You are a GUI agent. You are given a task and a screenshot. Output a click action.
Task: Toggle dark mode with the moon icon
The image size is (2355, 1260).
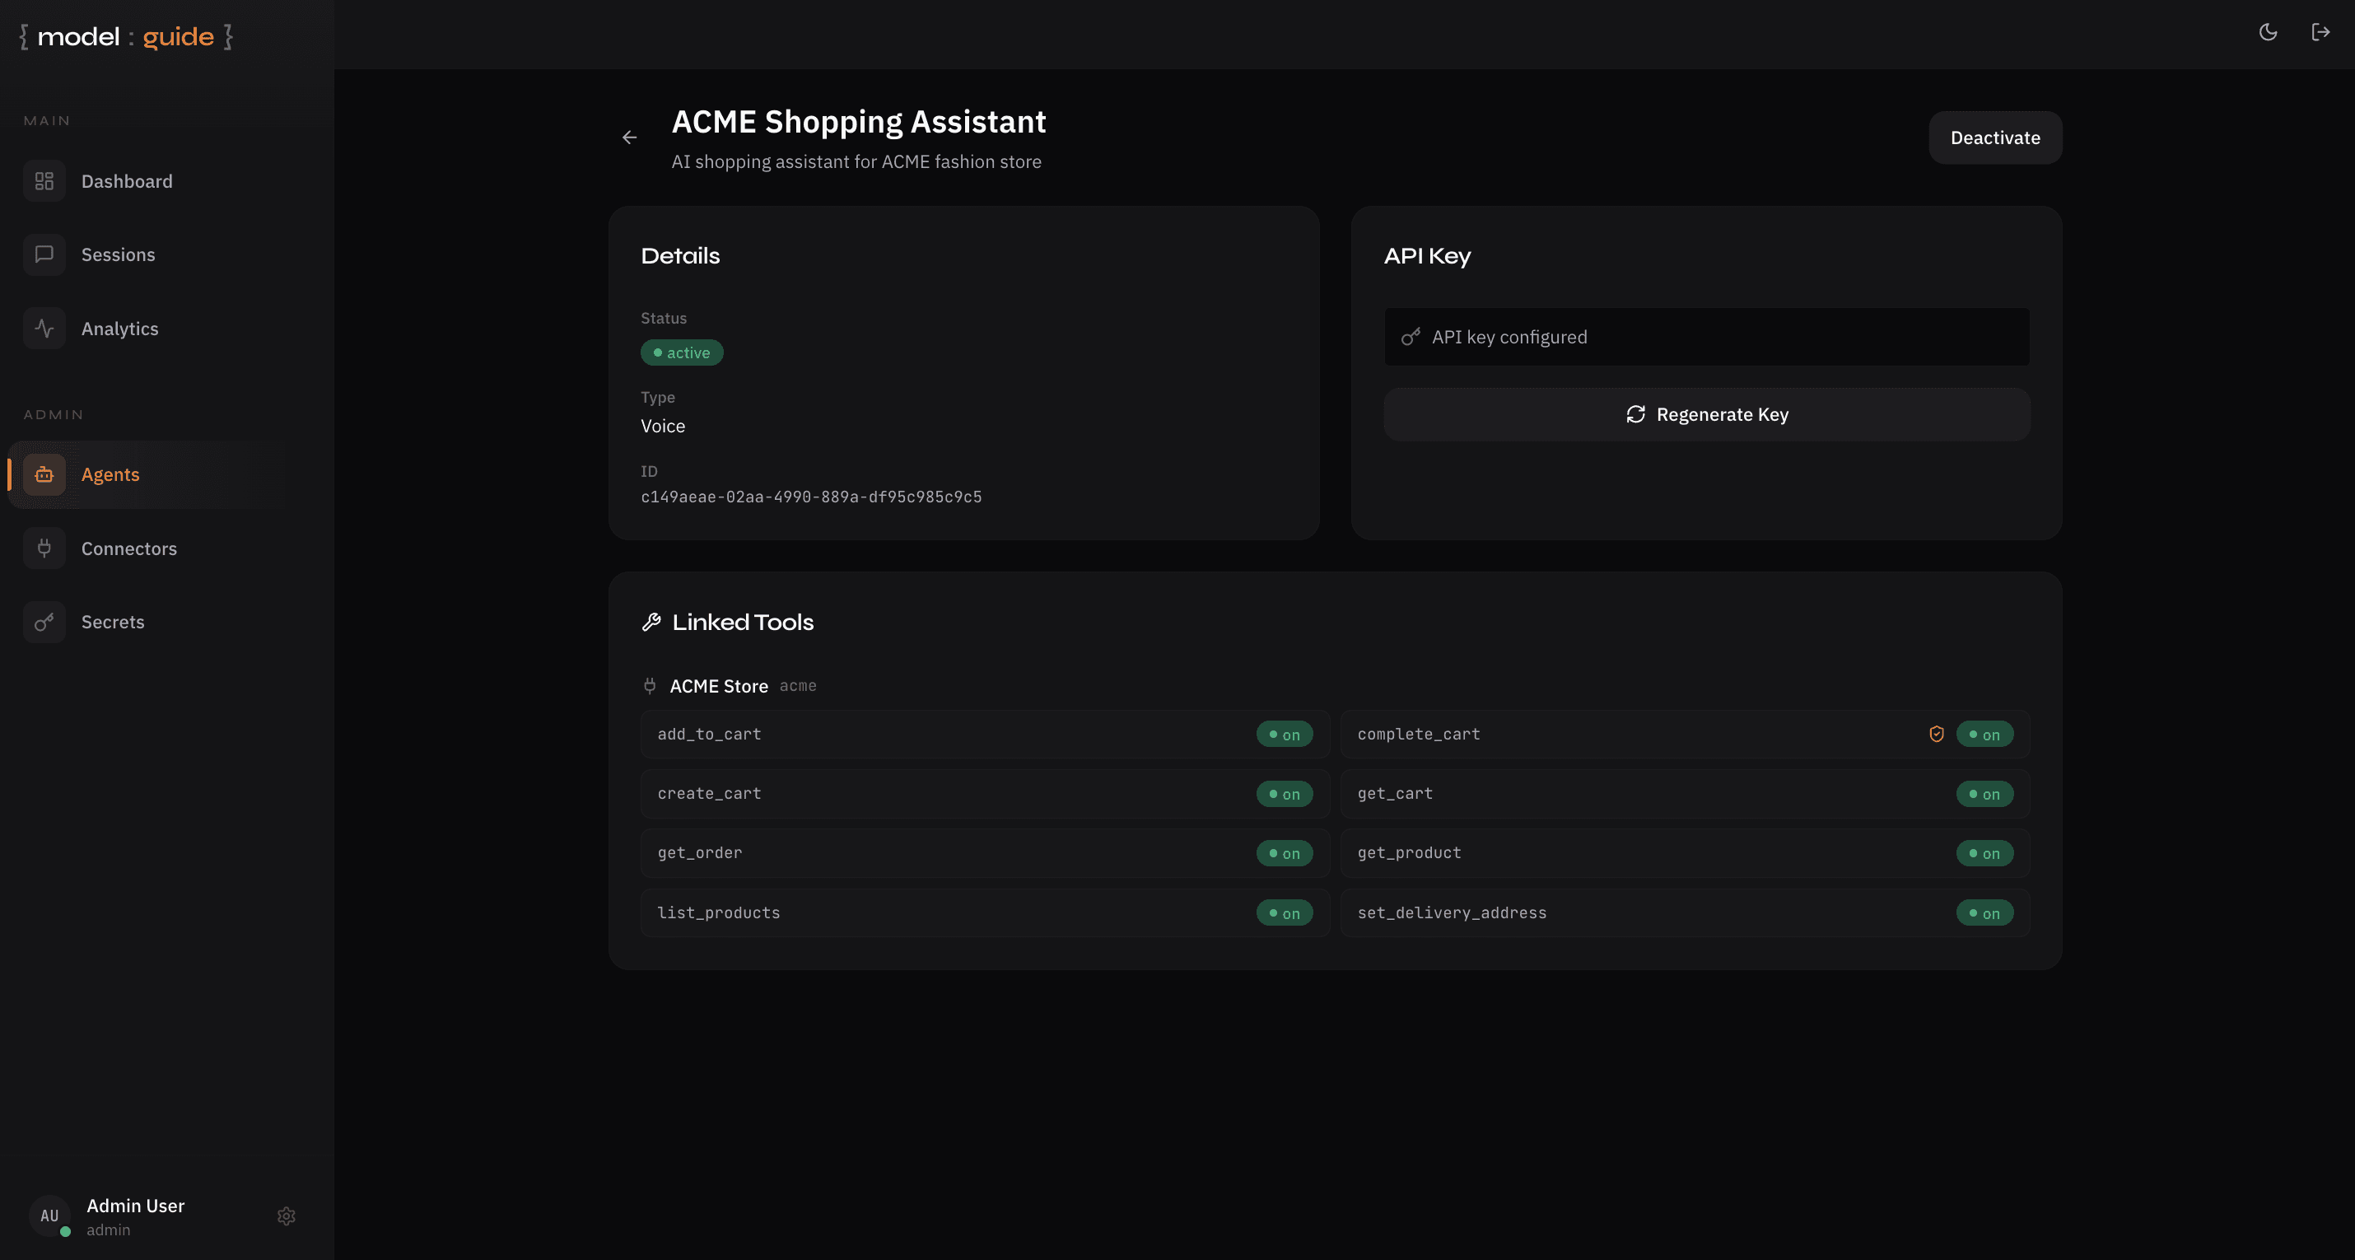[x=2269, y=32]
